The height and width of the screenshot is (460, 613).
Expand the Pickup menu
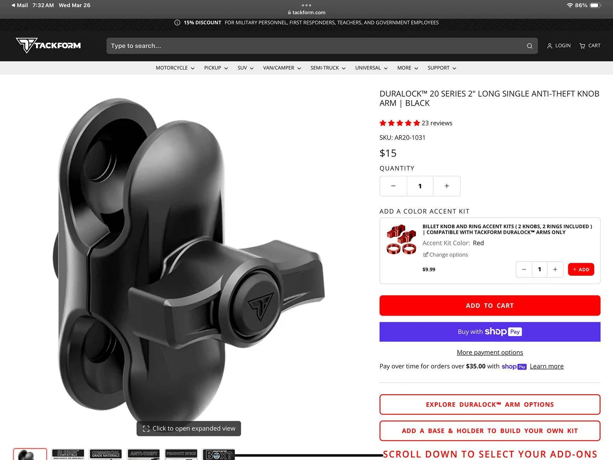[x=216, y=68]
